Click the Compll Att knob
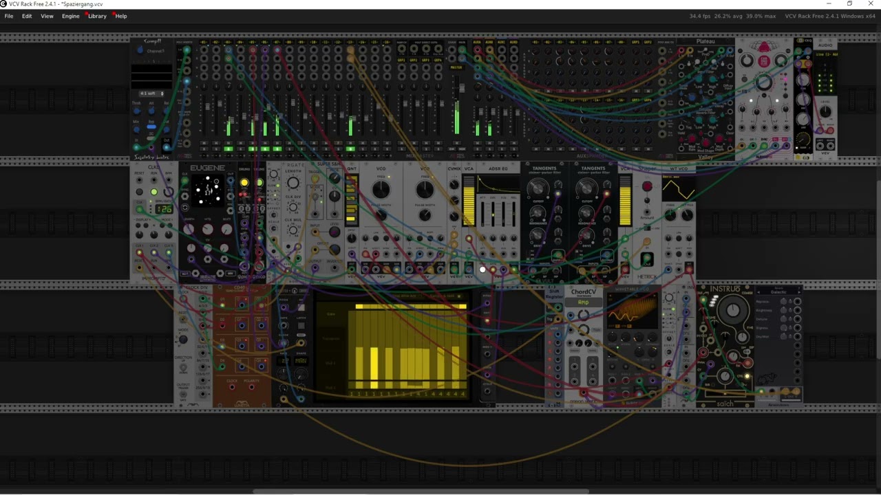Image resolution: width=881 pixels, height=495 pixels. click(x=151, y=111)
